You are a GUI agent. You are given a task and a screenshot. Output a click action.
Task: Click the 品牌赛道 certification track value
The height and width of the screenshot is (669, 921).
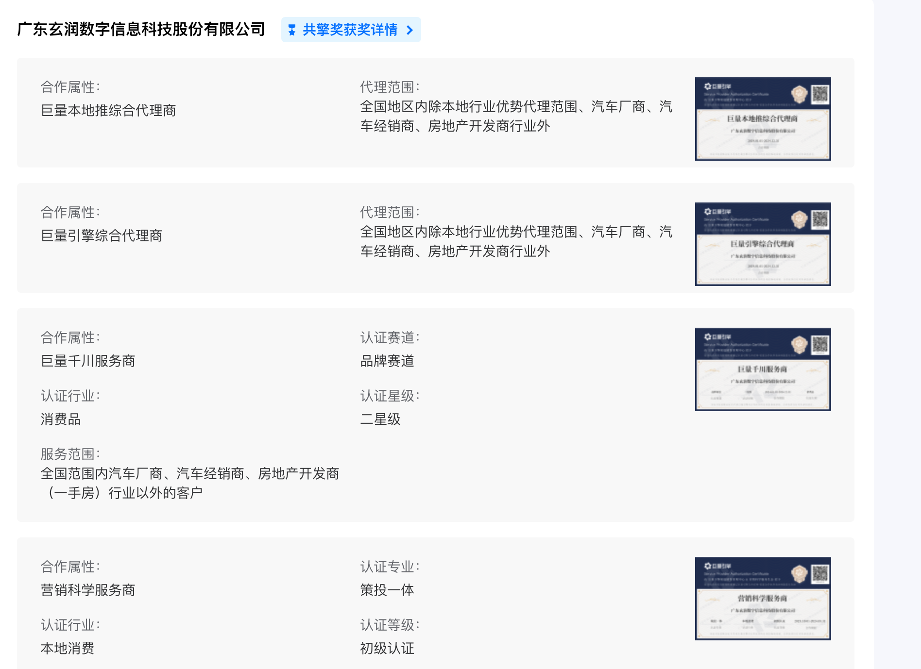(x=387, y=361)
